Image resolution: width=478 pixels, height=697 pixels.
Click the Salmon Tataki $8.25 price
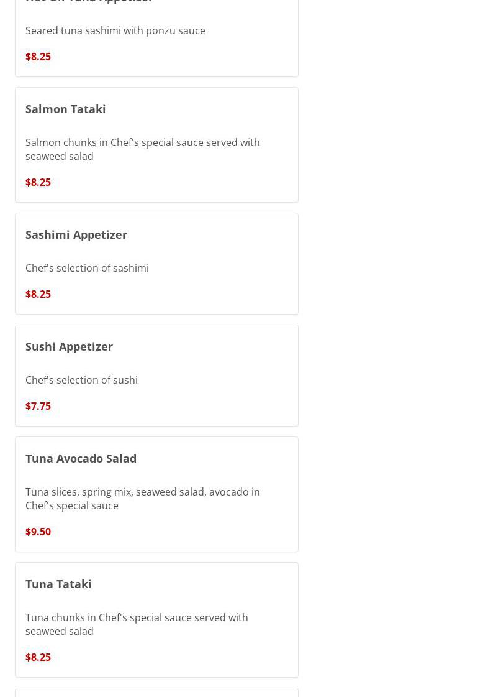tap(38, 182)
